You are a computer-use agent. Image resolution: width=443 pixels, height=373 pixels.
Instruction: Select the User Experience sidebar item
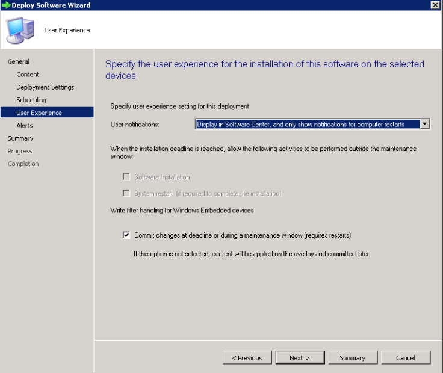(x=39, y=113)
